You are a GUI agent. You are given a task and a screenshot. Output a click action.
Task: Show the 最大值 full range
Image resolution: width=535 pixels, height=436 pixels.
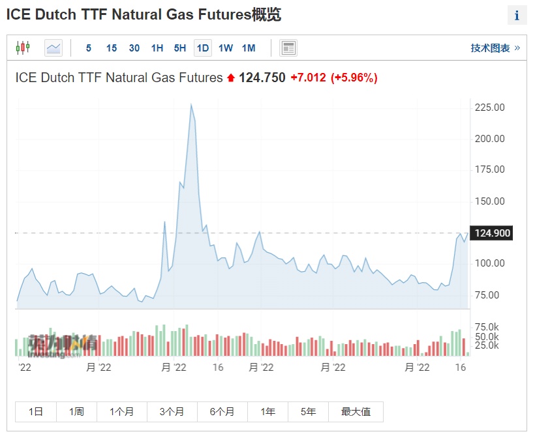click(356, 412)
